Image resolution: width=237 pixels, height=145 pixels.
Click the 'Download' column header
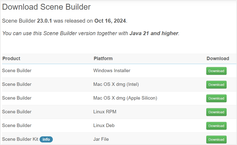pos(218,59)
